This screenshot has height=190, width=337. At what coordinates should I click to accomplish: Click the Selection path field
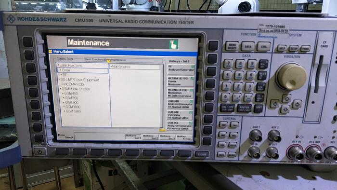(124, 60)
